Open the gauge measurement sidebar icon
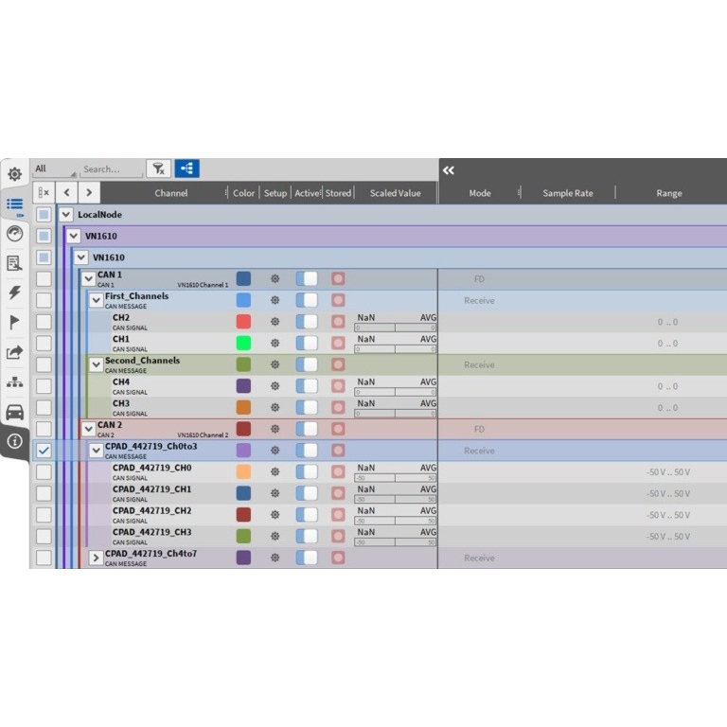727x727 pixels. pyautogui.click(x=15, y=233)
